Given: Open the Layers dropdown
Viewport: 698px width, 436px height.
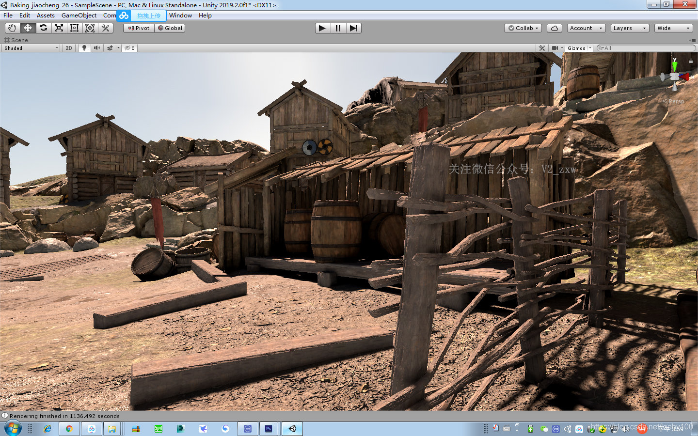Looking at the screenshot, I should point(630,28).
